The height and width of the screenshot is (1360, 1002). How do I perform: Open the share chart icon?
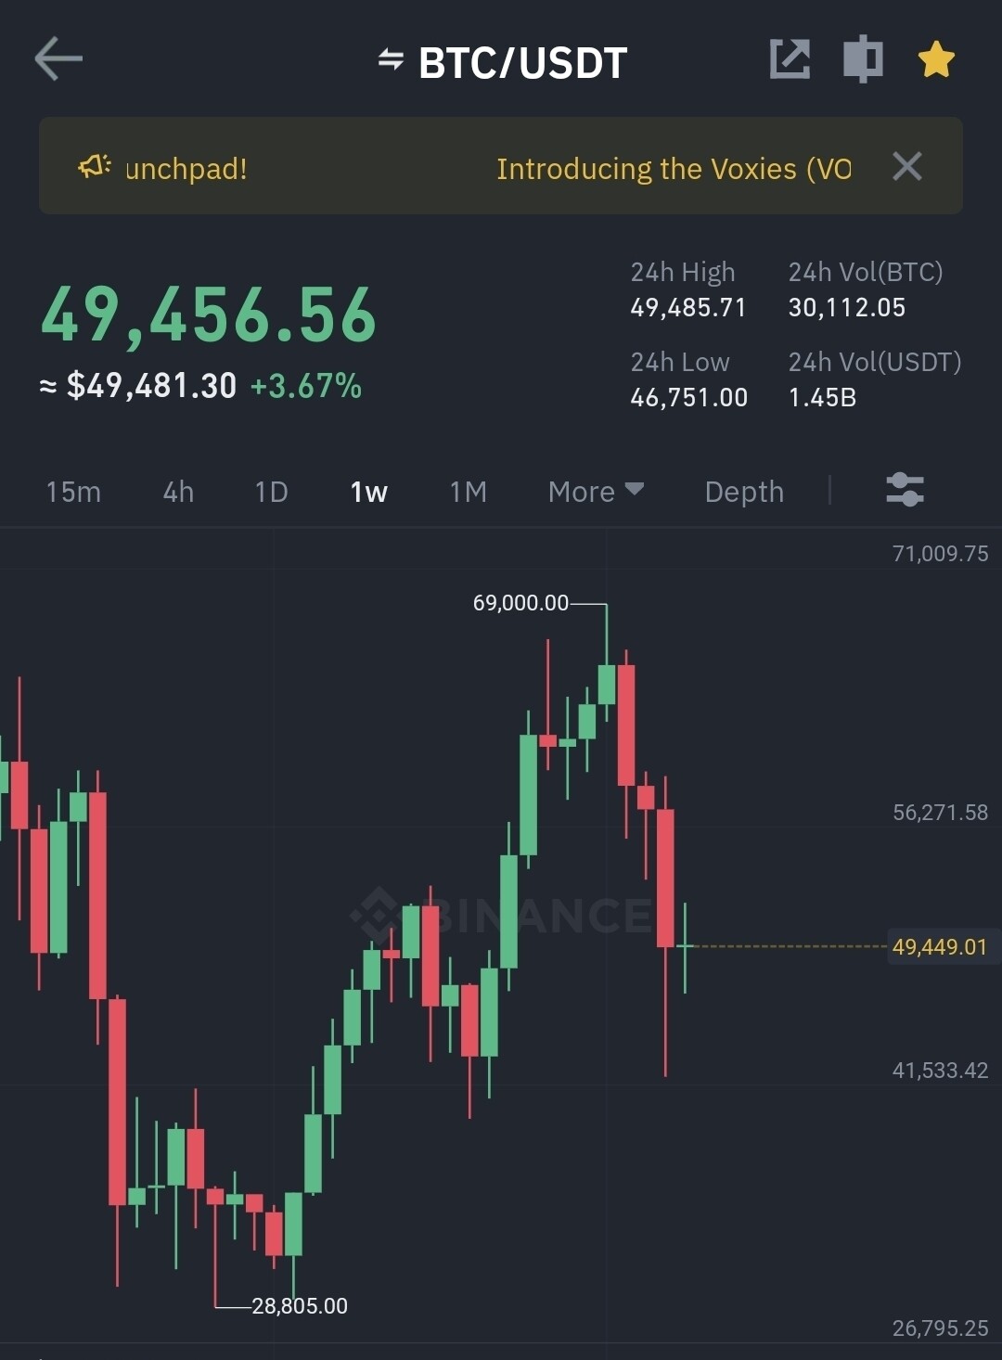790,60
